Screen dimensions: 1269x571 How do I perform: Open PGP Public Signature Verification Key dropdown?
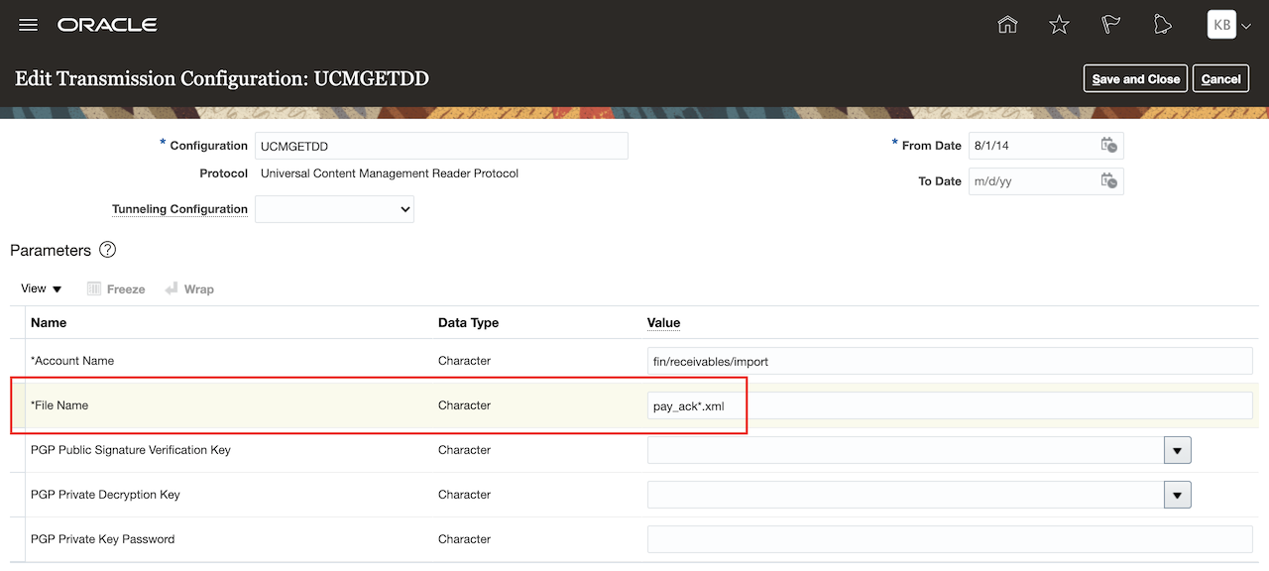(1177, 451)
